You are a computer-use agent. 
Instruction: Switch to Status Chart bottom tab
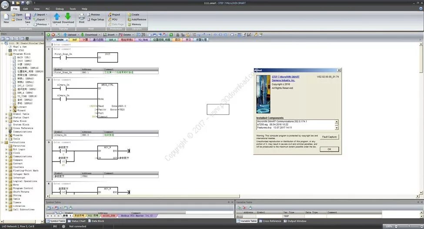coord(76,221)
